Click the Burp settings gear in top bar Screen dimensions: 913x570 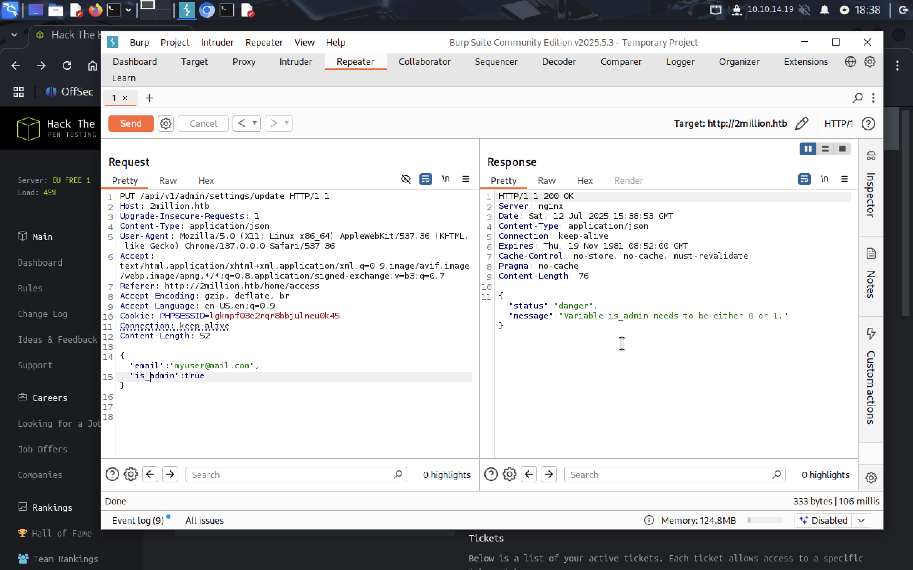coord(869,61)
